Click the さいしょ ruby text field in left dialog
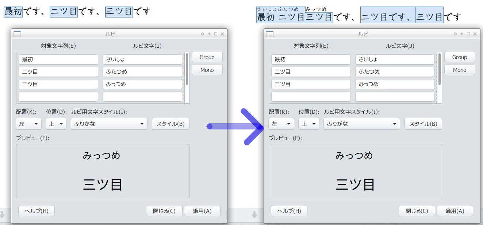The image size is (483, 225). [142, 59]
